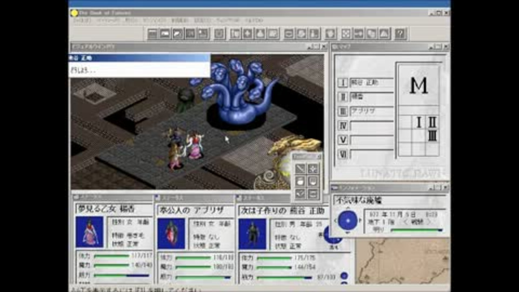Click 体力 bar showing 117/117
Image resolution: width=519 pixels, height=292 pixels.
point(111,256)
